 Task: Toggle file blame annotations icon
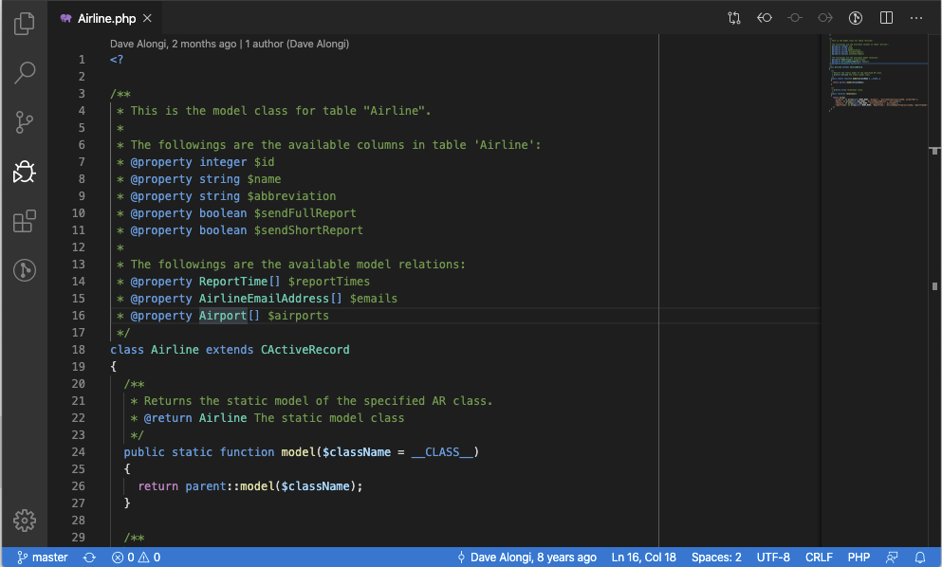[x=856, y=18]
